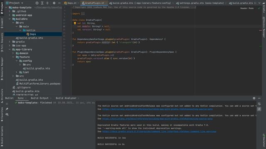Show hidden editor tabs dropdown arrow
This screenshot has height=149, width=266.
[259, 3]
